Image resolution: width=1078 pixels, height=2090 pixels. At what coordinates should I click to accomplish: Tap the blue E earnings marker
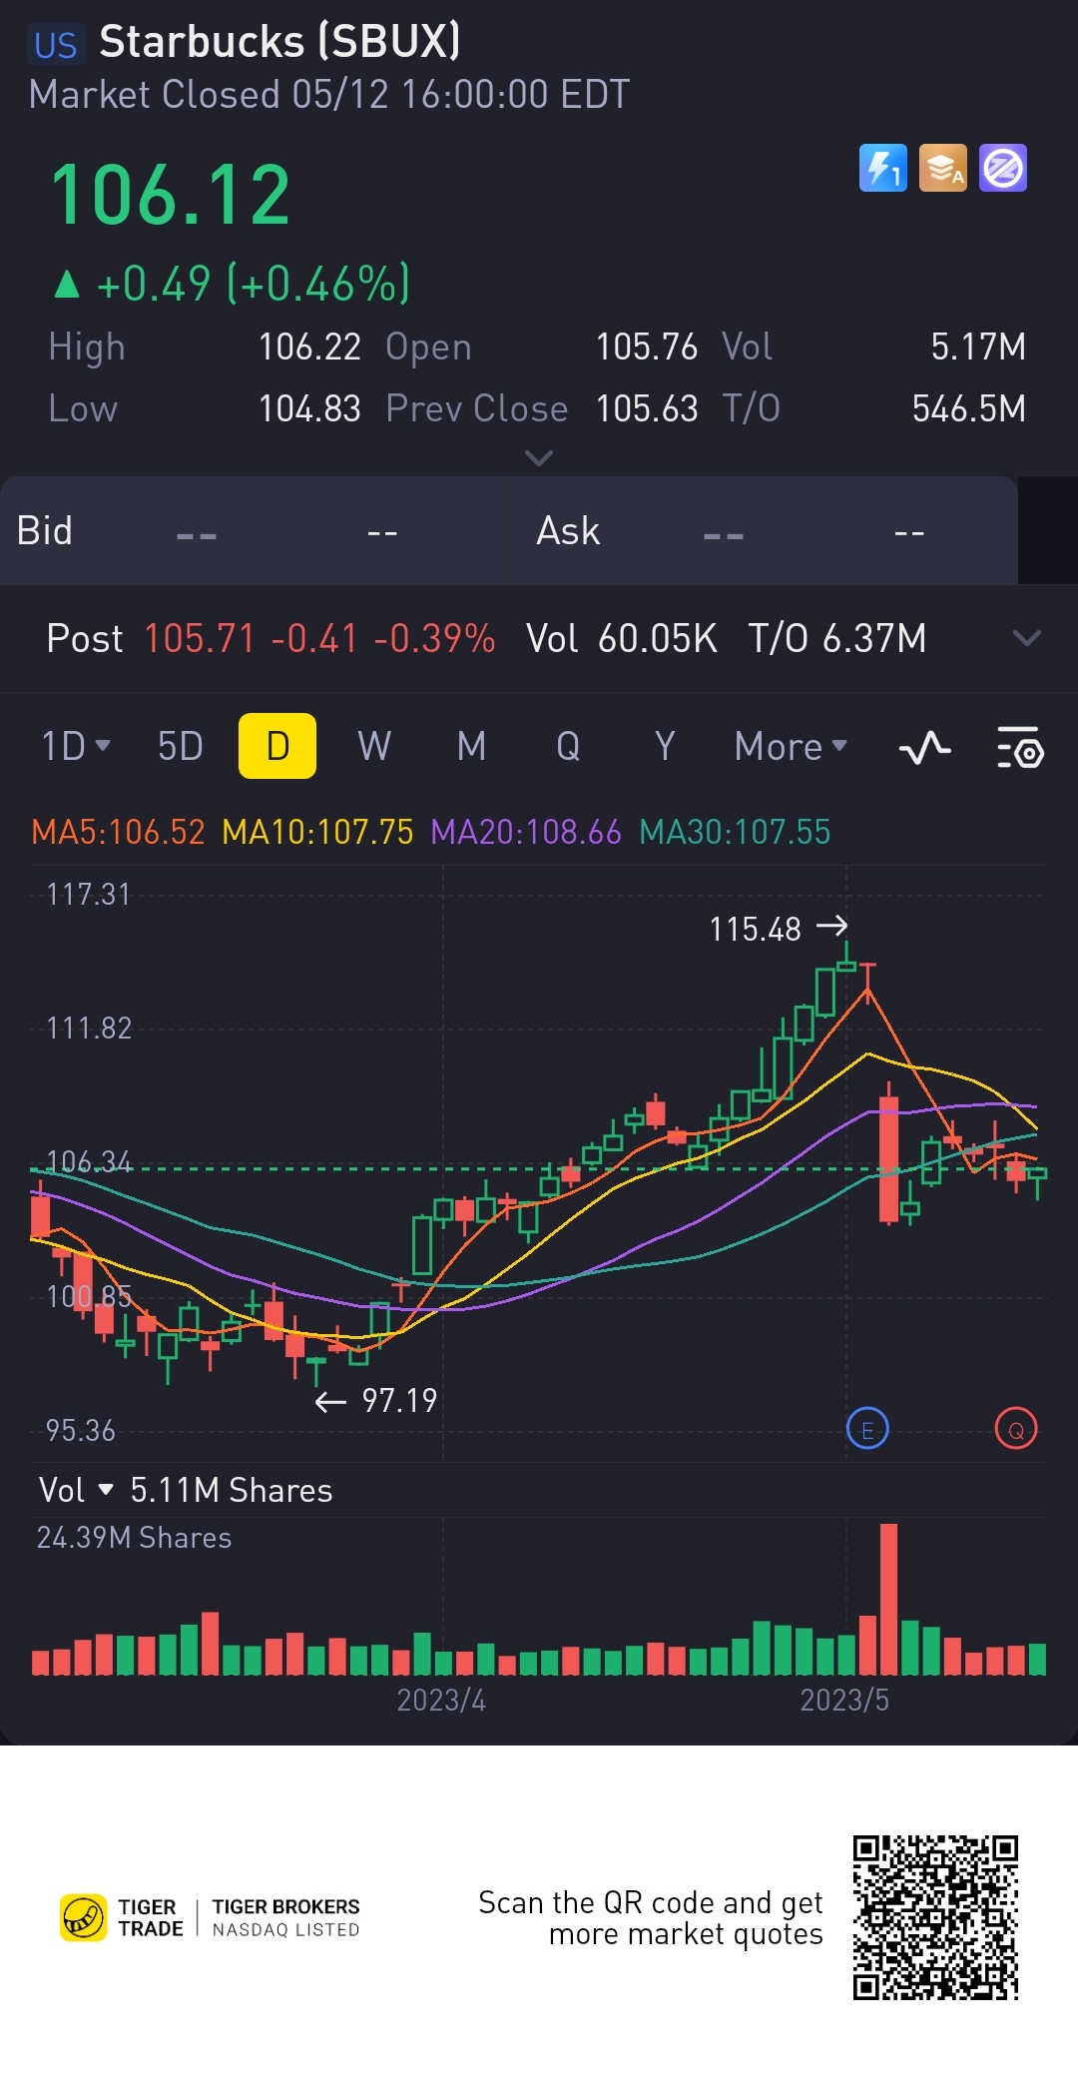click(867, 1430)
